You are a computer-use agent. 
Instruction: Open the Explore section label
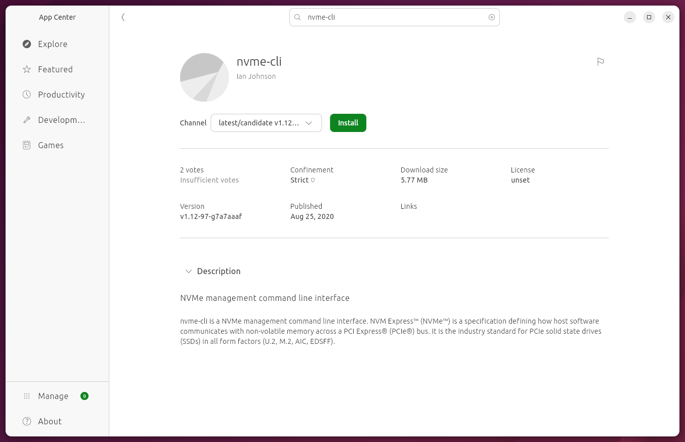[x=53, y=44]
